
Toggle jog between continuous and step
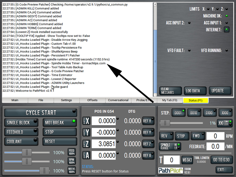point(225,123)
